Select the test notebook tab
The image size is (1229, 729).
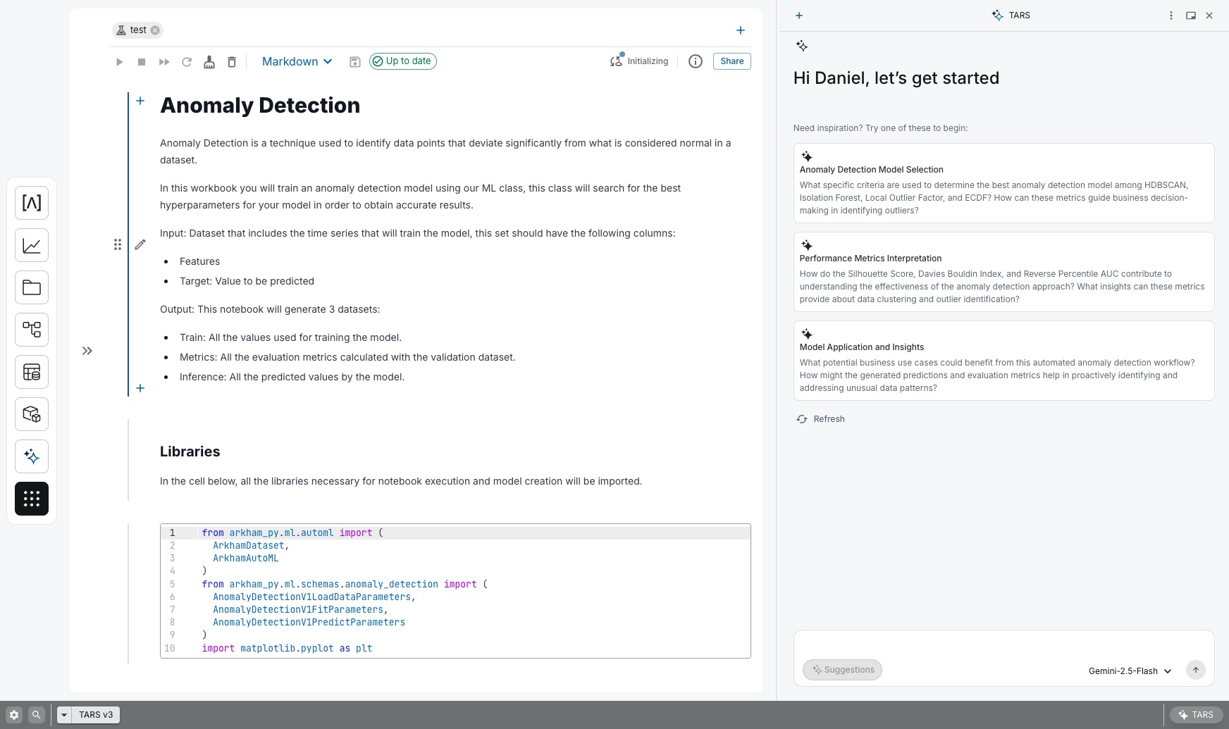(x=137, y=30)
